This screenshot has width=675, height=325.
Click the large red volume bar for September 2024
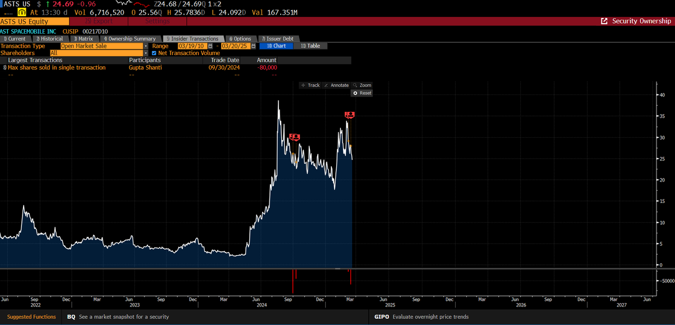(293, 281)
